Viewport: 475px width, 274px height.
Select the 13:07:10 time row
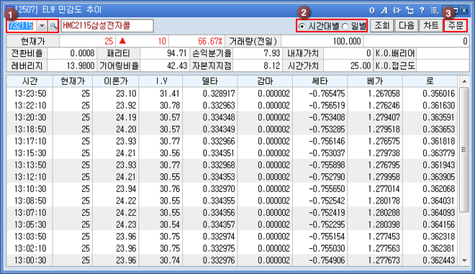(232, 213)
